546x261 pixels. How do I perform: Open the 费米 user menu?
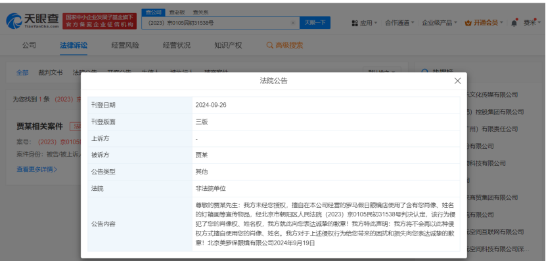click(x=532, y=23)
